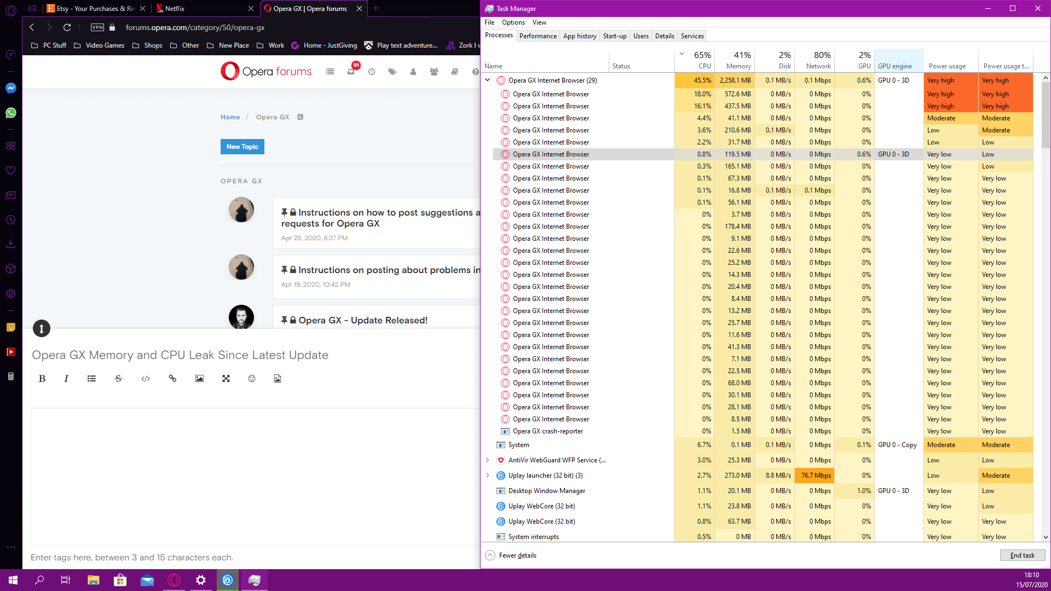Open forum notifications inbox with 91 badge
This screenshot has height=591, width=1051.
tap(351, 71)
